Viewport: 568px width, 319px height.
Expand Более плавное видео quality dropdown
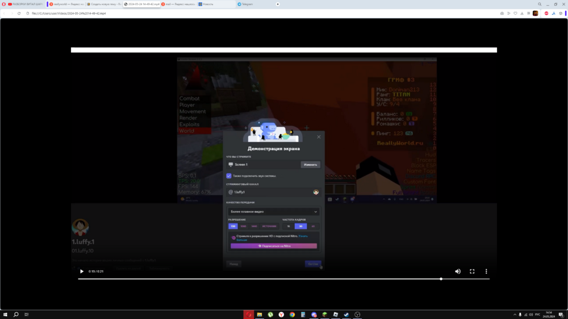pyautogui.click(x=274, y=212)
